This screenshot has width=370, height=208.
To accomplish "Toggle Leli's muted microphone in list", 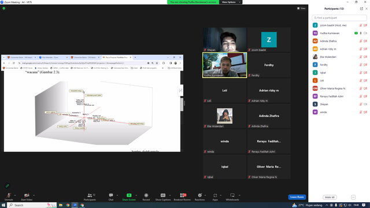I will point(361,81).
